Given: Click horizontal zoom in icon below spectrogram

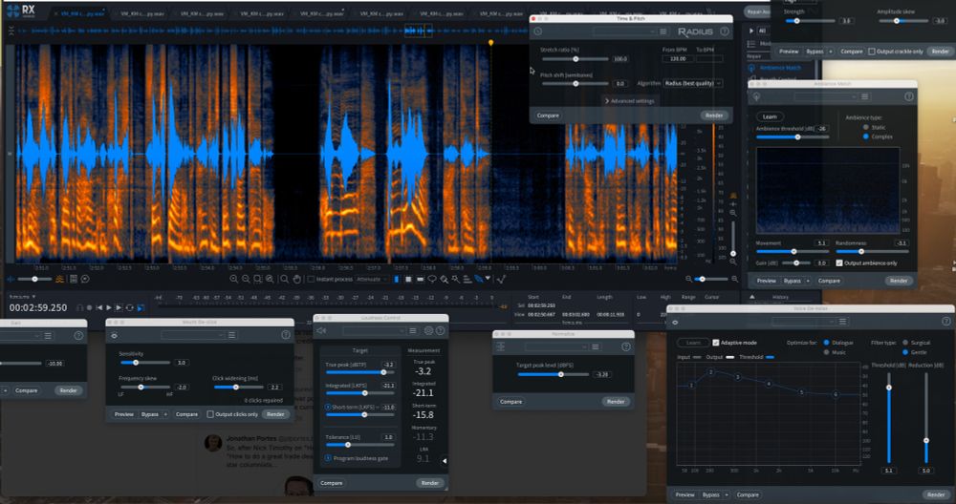Looking at the screenshot, I should tap(734, 279).
